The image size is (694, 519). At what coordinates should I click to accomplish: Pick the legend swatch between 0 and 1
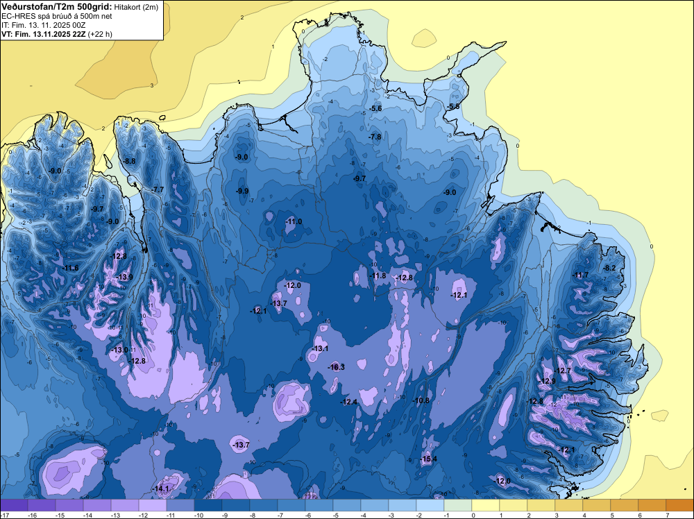pyautogui.click(x=486, y=505)
